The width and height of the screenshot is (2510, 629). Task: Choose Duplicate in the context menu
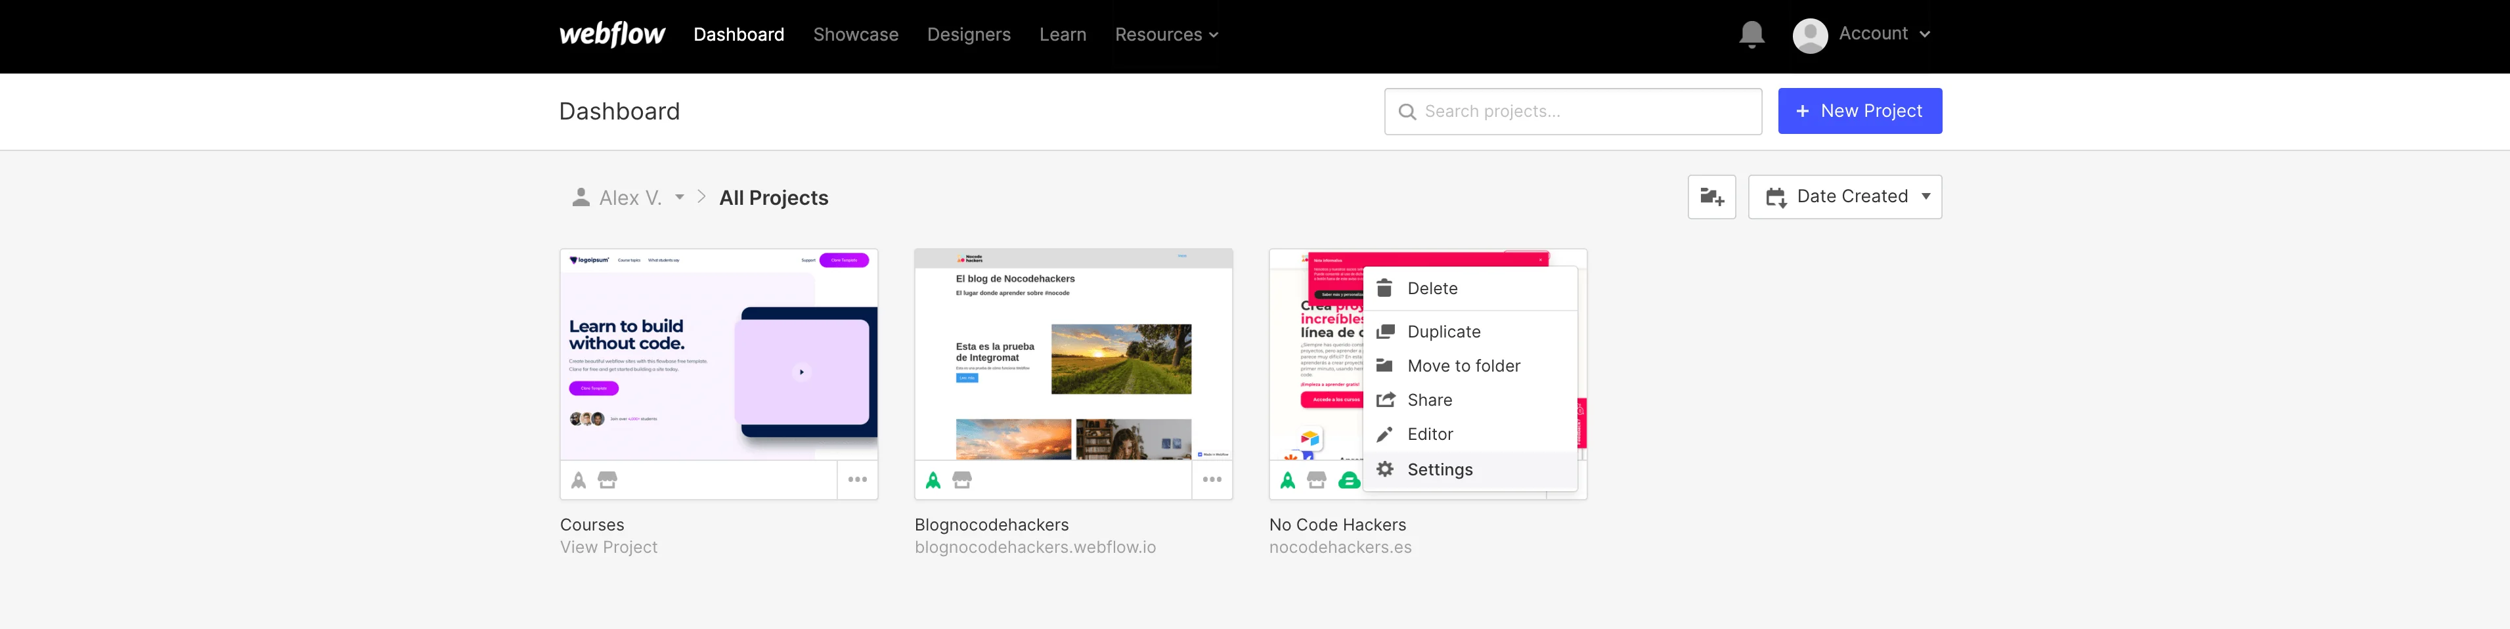coord(1443,332)
